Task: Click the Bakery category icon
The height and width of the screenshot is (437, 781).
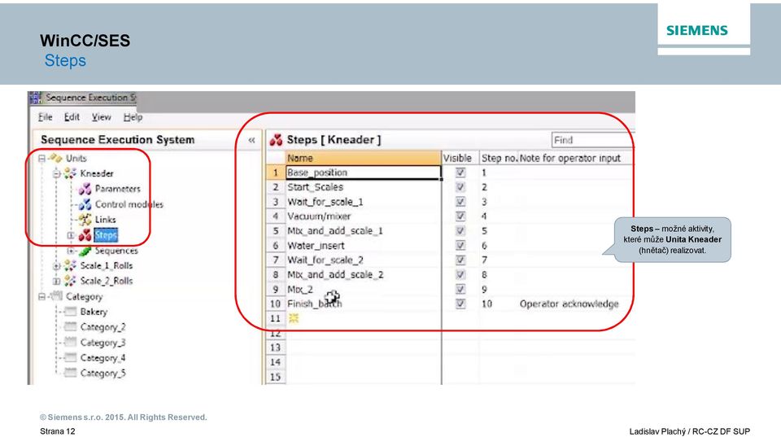Action: pos(71,312)
